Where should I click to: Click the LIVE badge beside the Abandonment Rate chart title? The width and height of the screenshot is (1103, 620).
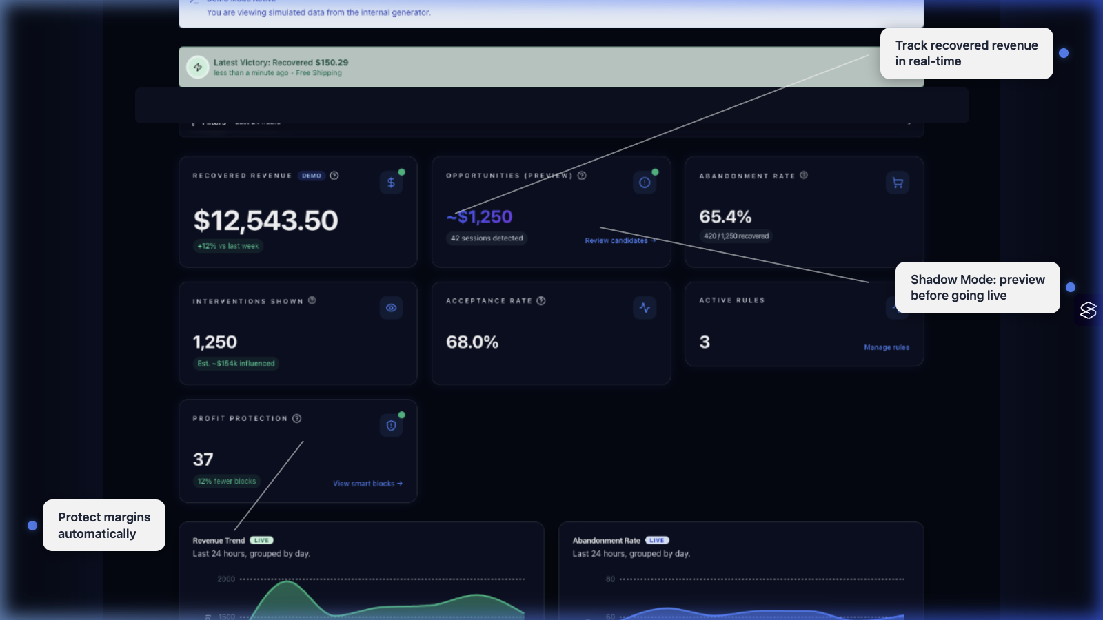tap(657, 540)
